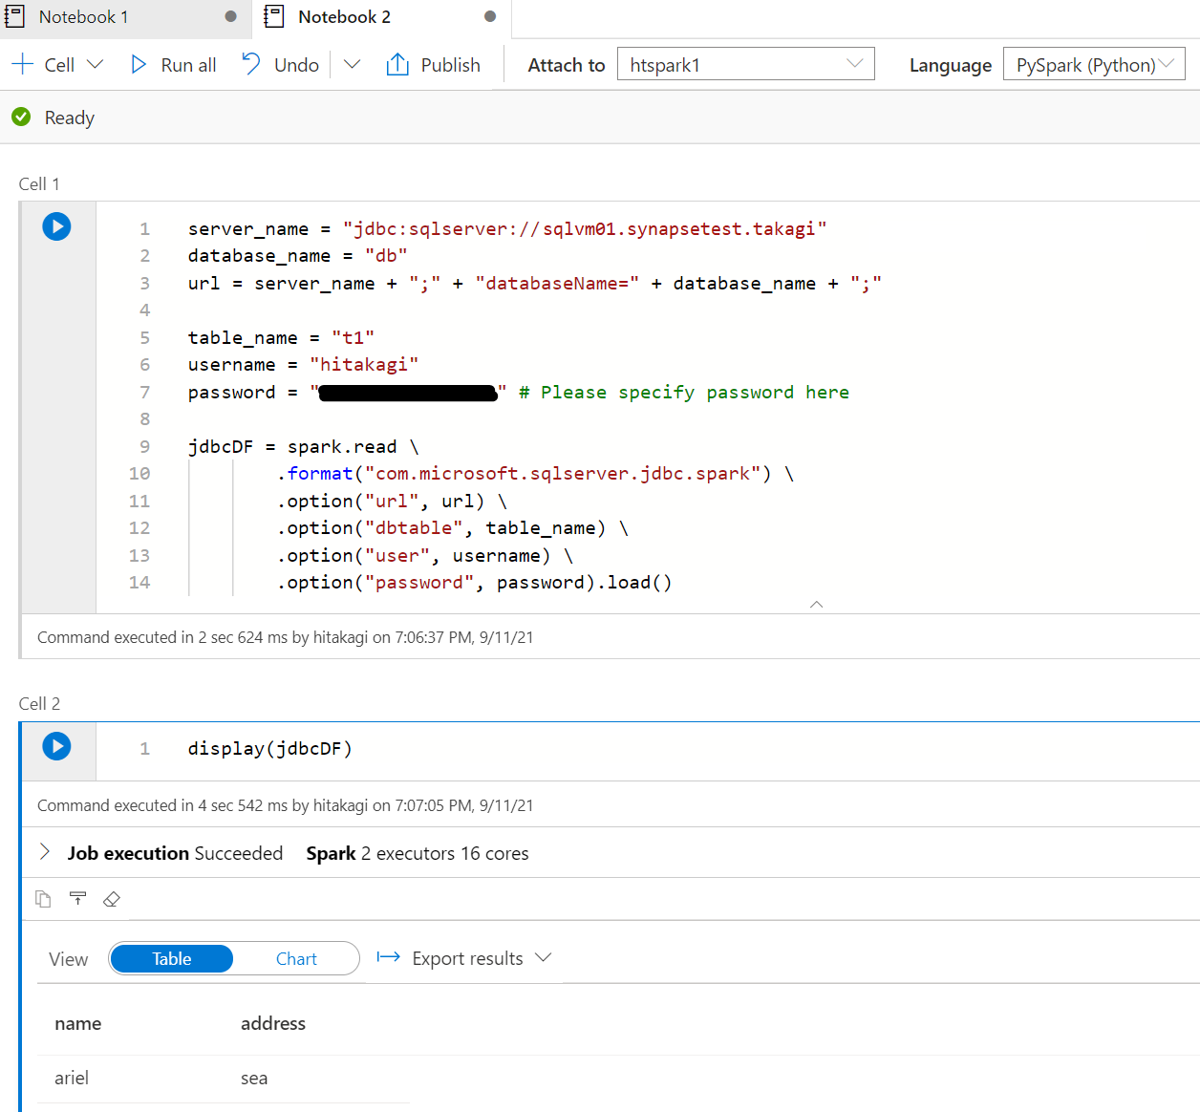Viewport: 1200px width, 1112px height.
Task: Click the Undo toolbar button
Action: tap(280, 65)
